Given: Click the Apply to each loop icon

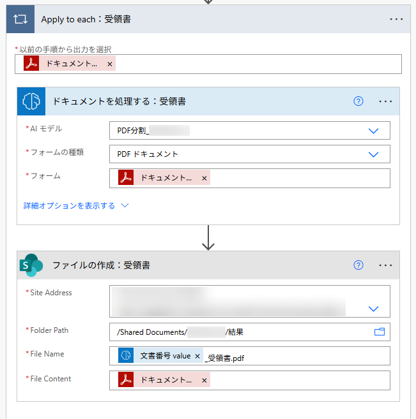Looking at the screenshot, I should [x=20, y=19].
